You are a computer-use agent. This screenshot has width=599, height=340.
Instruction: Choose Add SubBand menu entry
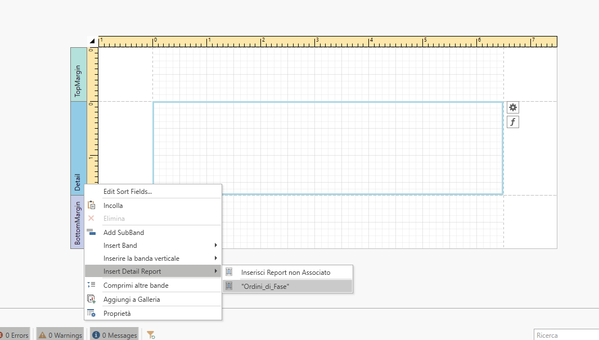tap(153, 233)
